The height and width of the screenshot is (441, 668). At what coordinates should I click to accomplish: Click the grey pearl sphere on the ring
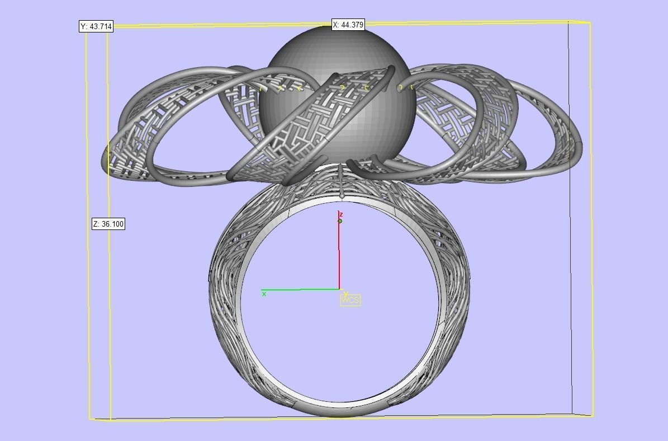[337, 96]
